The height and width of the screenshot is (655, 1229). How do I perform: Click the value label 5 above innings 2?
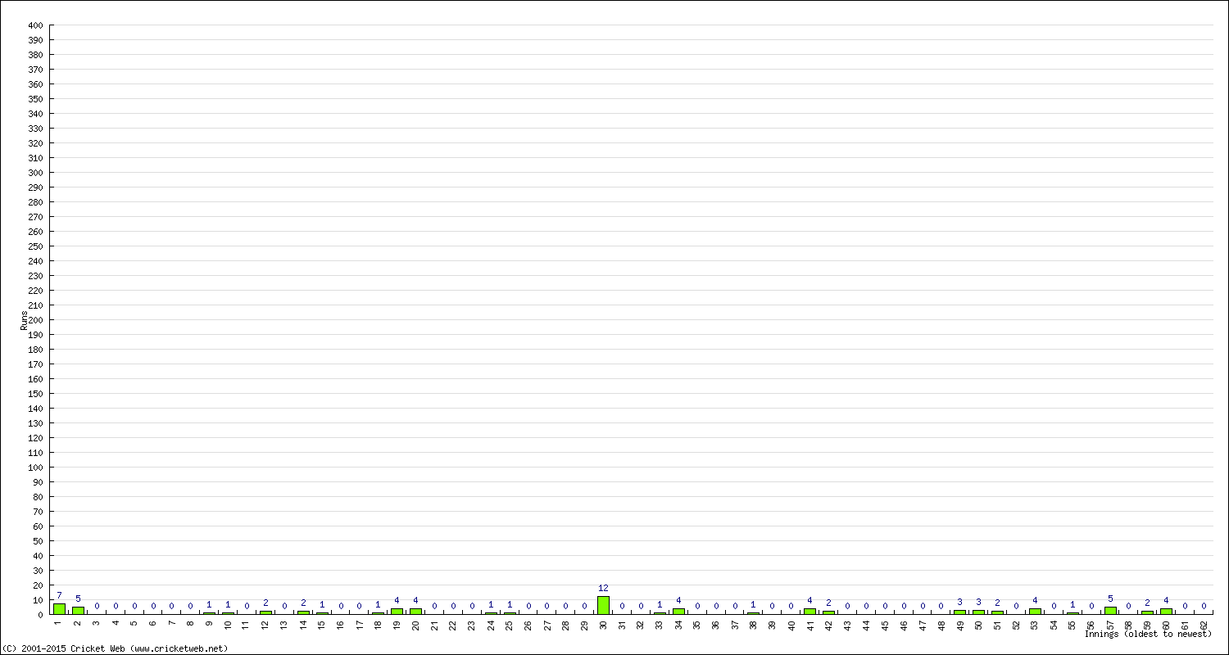pos(78,599)
